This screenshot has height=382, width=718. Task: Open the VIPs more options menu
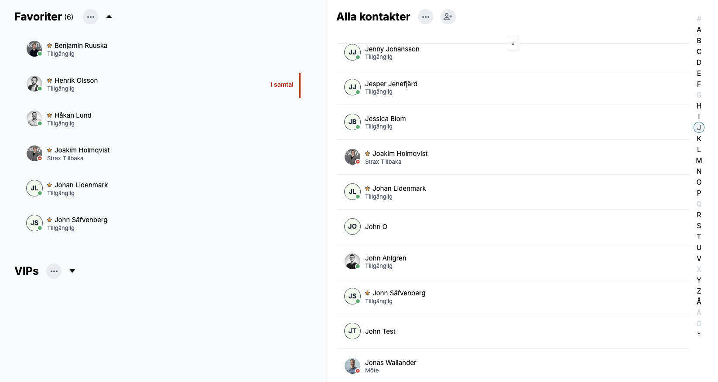coord(54,271)
